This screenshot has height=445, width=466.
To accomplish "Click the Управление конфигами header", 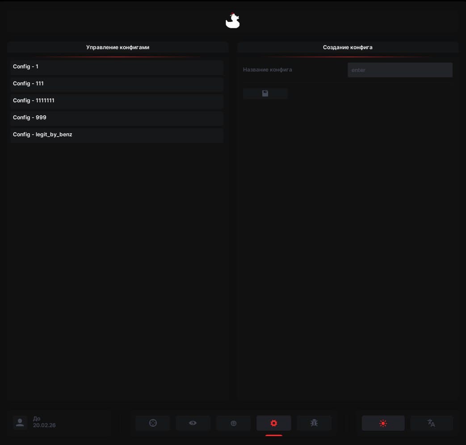I will pos(118,47).
